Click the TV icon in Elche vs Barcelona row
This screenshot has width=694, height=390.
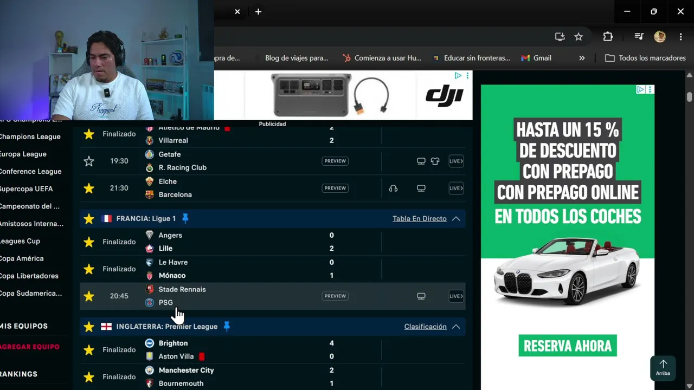pyautogui.click(x=421, y=188)
